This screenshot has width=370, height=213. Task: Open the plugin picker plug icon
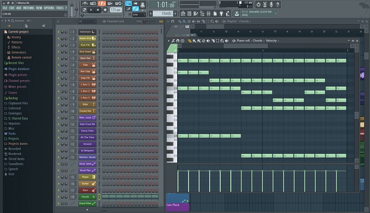click(x=221, y=14)
